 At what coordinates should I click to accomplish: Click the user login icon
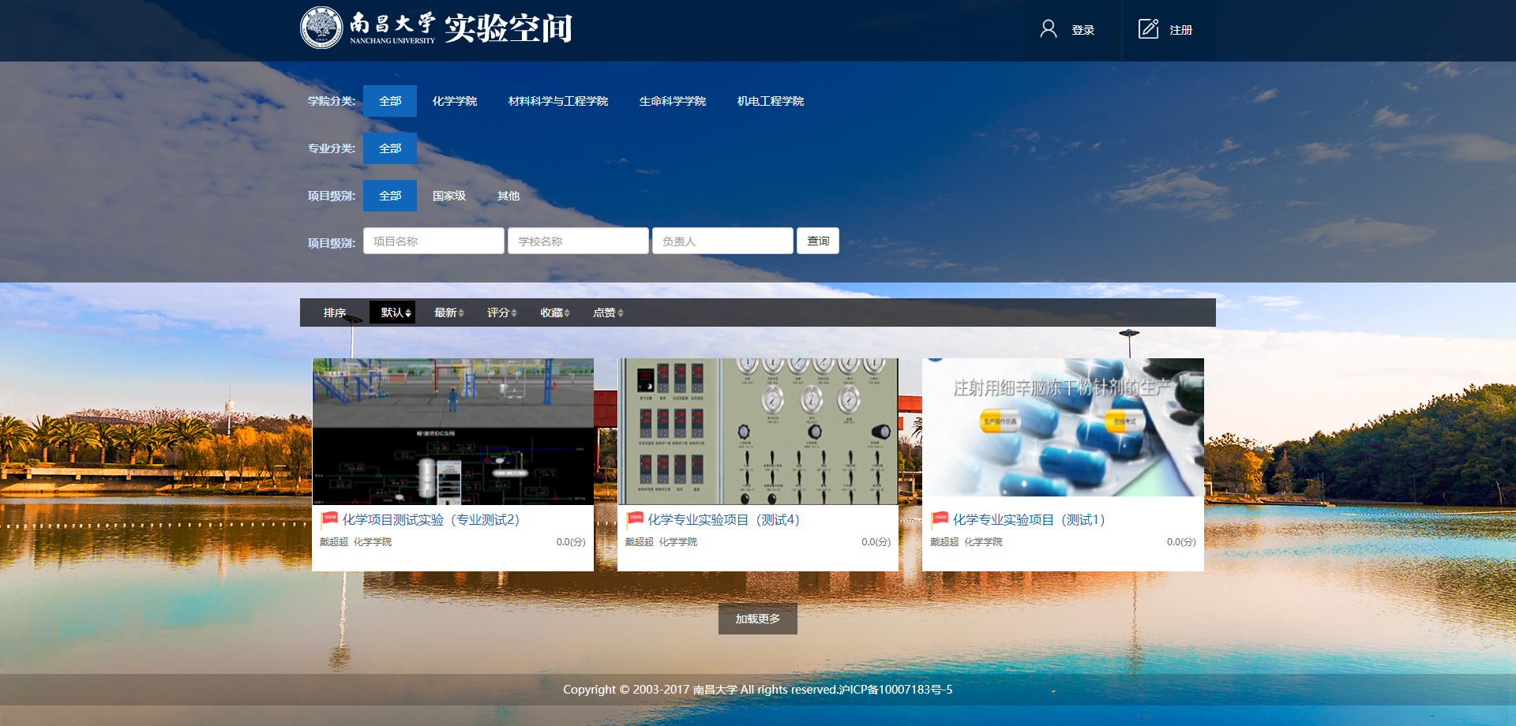point(1048,29)
